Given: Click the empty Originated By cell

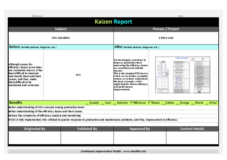Looking at the screenshot, I should pyautogui.click(x=35, y=138).
